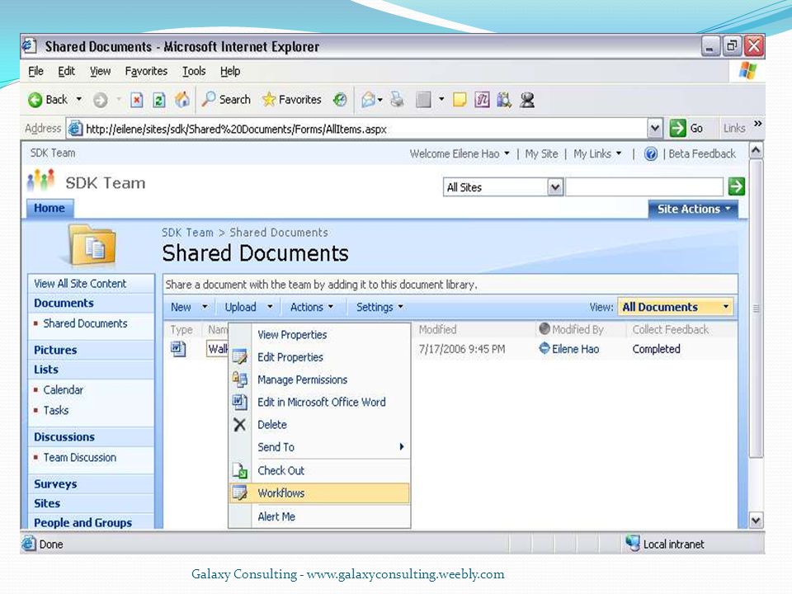Expand the All Sites scope dropdown
Screen dimensions: 792x594
pyautogui.click(x=555, y=187)
